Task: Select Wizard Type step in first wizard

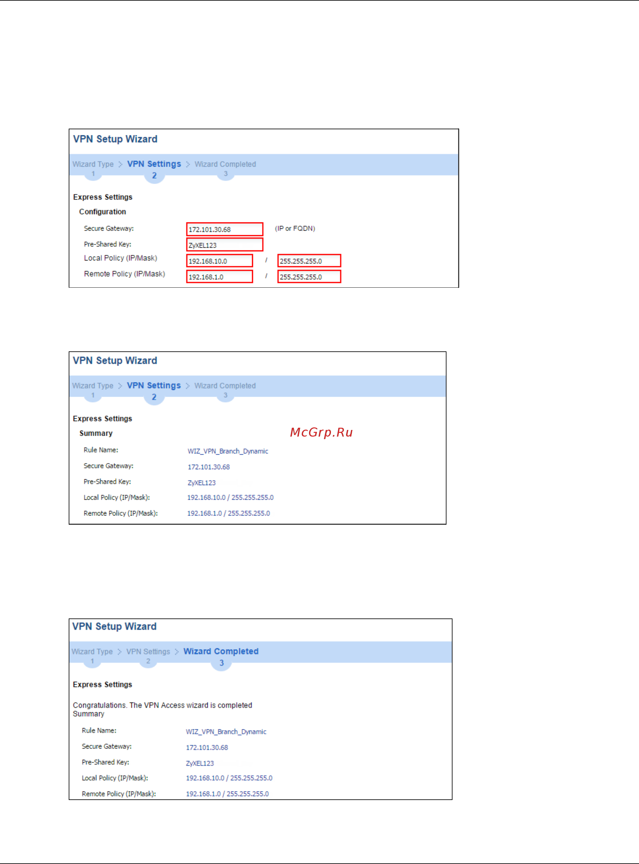Action: click(93, 164)
